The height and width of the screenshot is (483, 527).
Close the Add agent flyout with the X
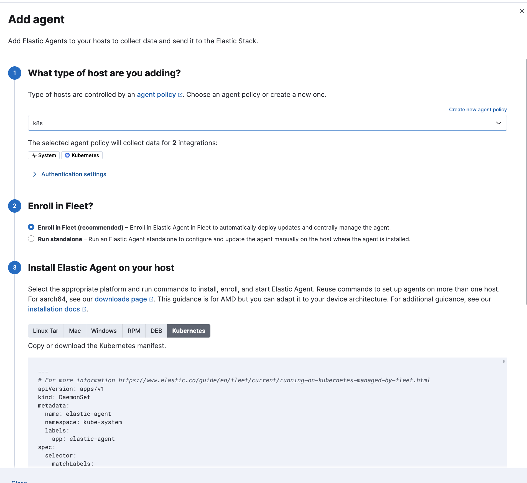click(522, 11)
